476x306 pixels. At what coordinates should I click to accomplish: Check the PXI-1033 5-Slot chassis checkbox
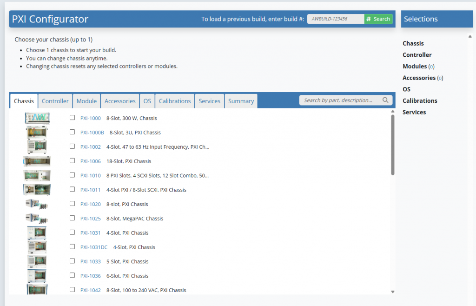coord(72,261)
